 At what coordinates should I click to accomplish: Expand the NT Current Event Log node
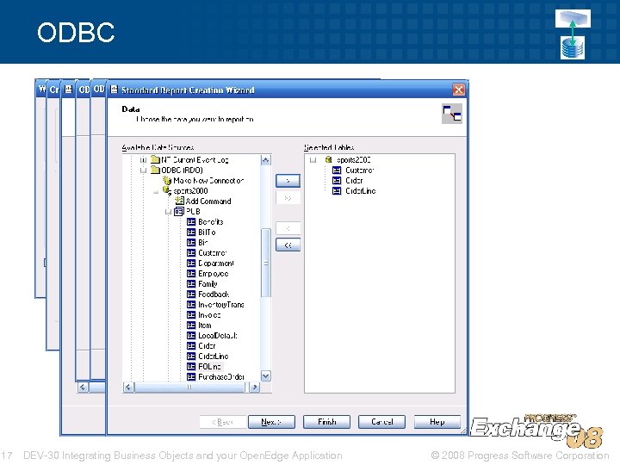[144, 160]
